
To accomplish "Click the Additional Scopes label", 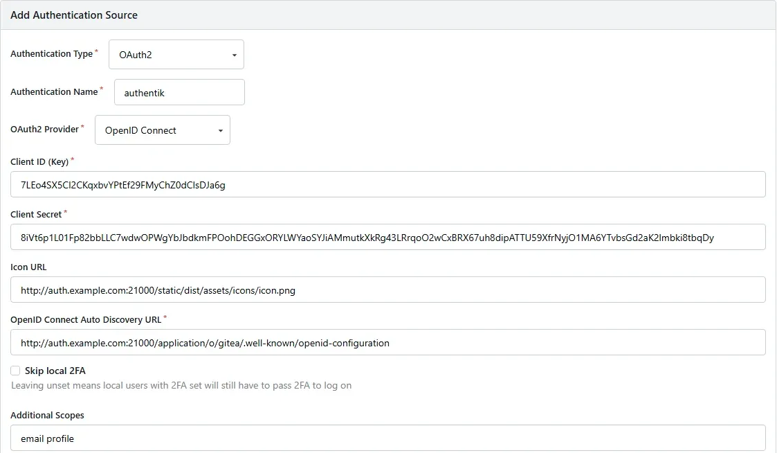I will point(47,416).
